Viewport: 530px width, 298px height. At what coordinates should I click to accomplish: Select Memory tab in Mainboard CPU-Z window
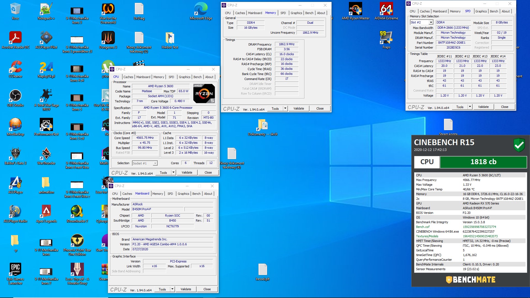coord(158,194)
